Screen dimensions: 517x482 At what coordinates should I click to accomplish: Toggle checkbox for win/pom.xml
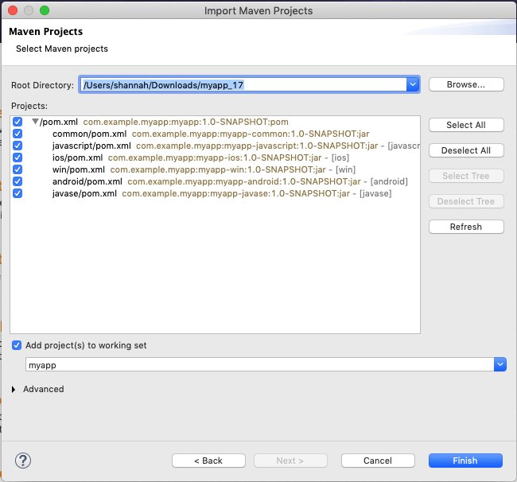17,169
